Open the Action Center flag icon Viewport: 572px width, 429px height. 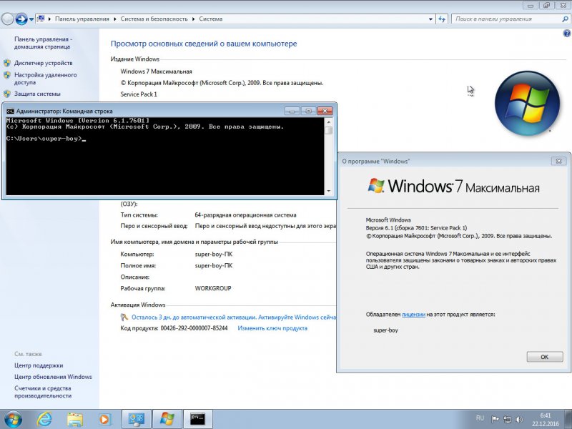(495, 419)
